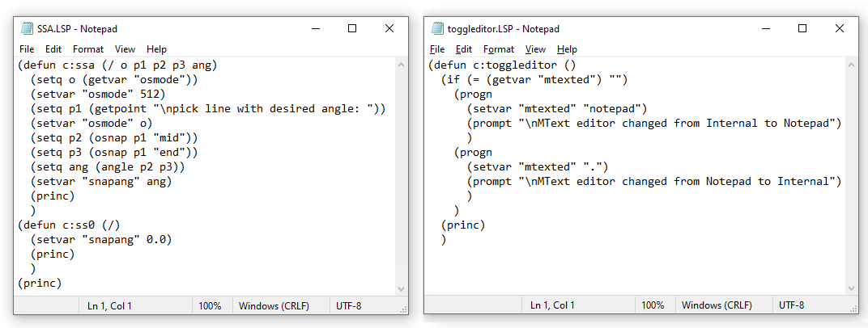This screenshot has height=328, width=868.
Task: Minimize the SSA.LSP Notepad window
Action: tap(315, 28)
